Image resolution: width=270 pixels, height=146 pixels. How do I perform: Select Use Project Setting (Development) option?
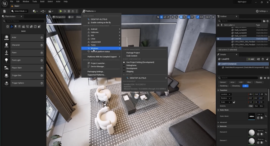coord(140,62)
